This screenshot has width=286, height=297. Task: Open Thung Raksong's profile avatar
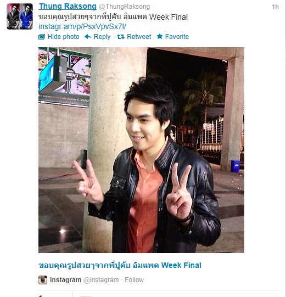[x=20, y=16]
